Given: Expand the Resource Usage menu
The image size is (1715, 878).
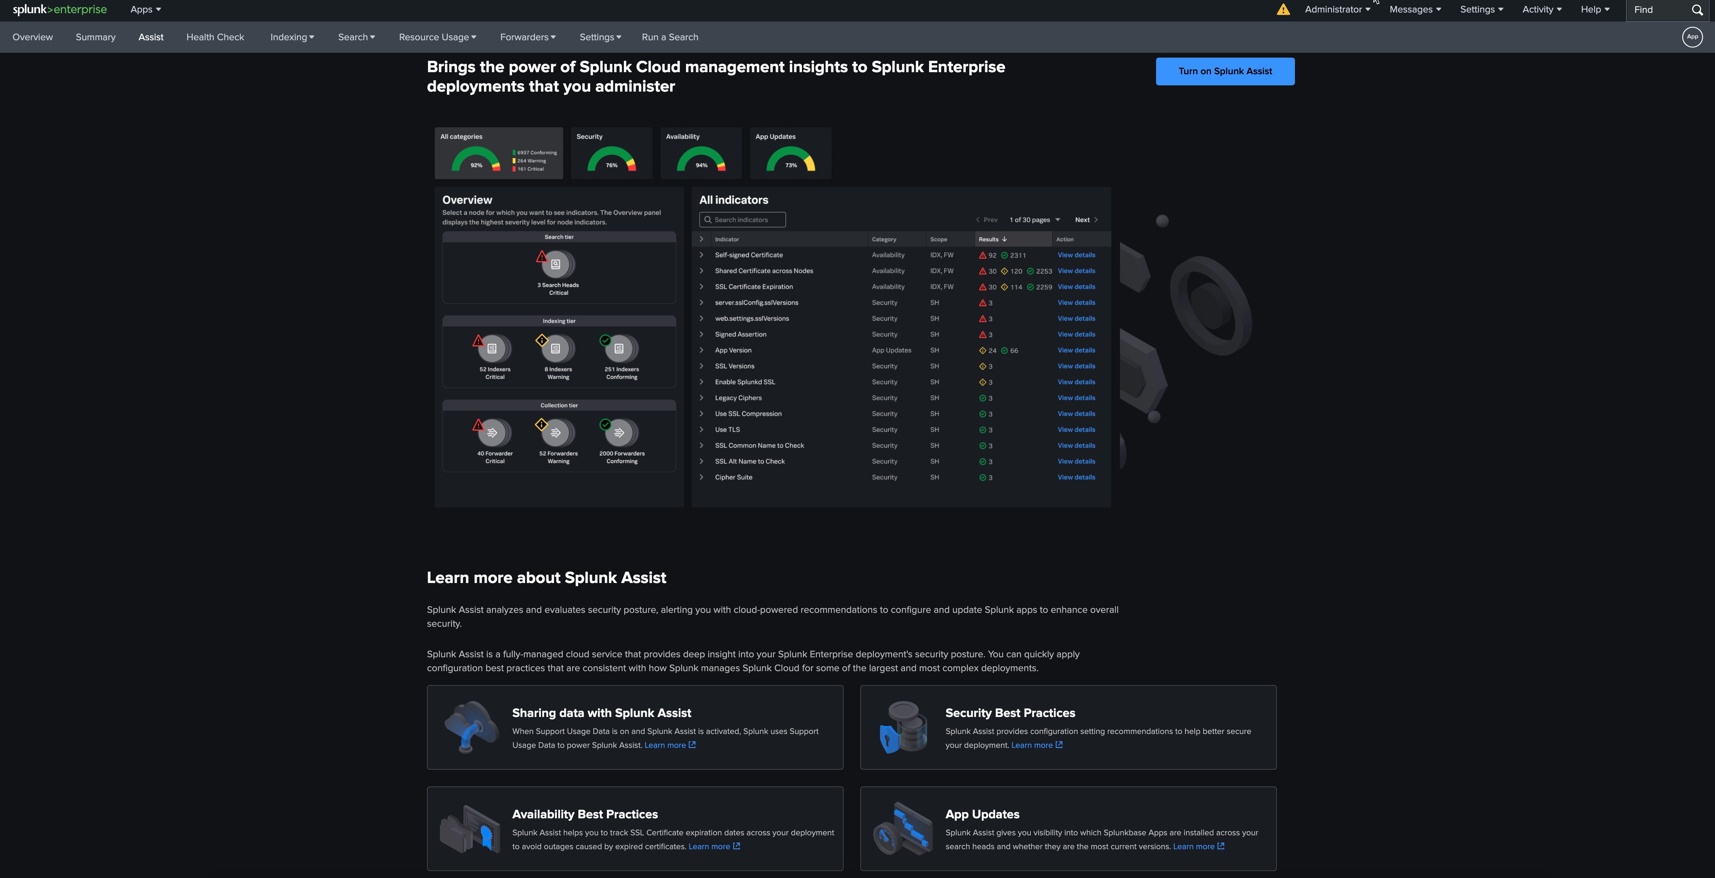Looking at the screenshot, I should (x=437, y=37).
